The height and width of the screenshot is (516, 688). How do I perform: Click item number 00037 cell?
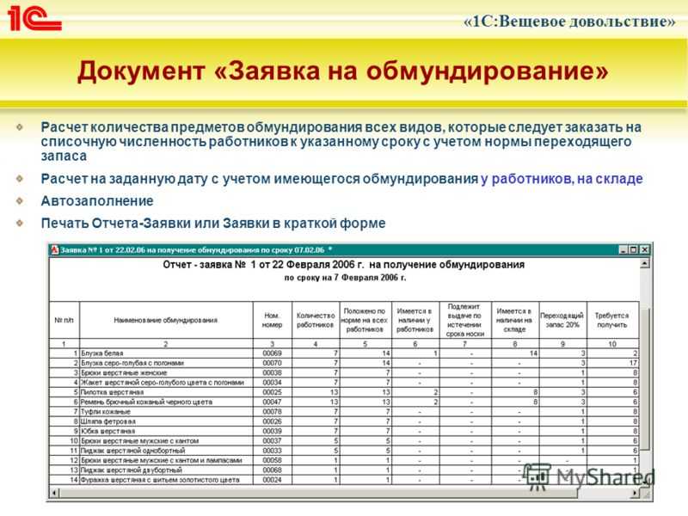pyautogui.click(x=272, y=441)
